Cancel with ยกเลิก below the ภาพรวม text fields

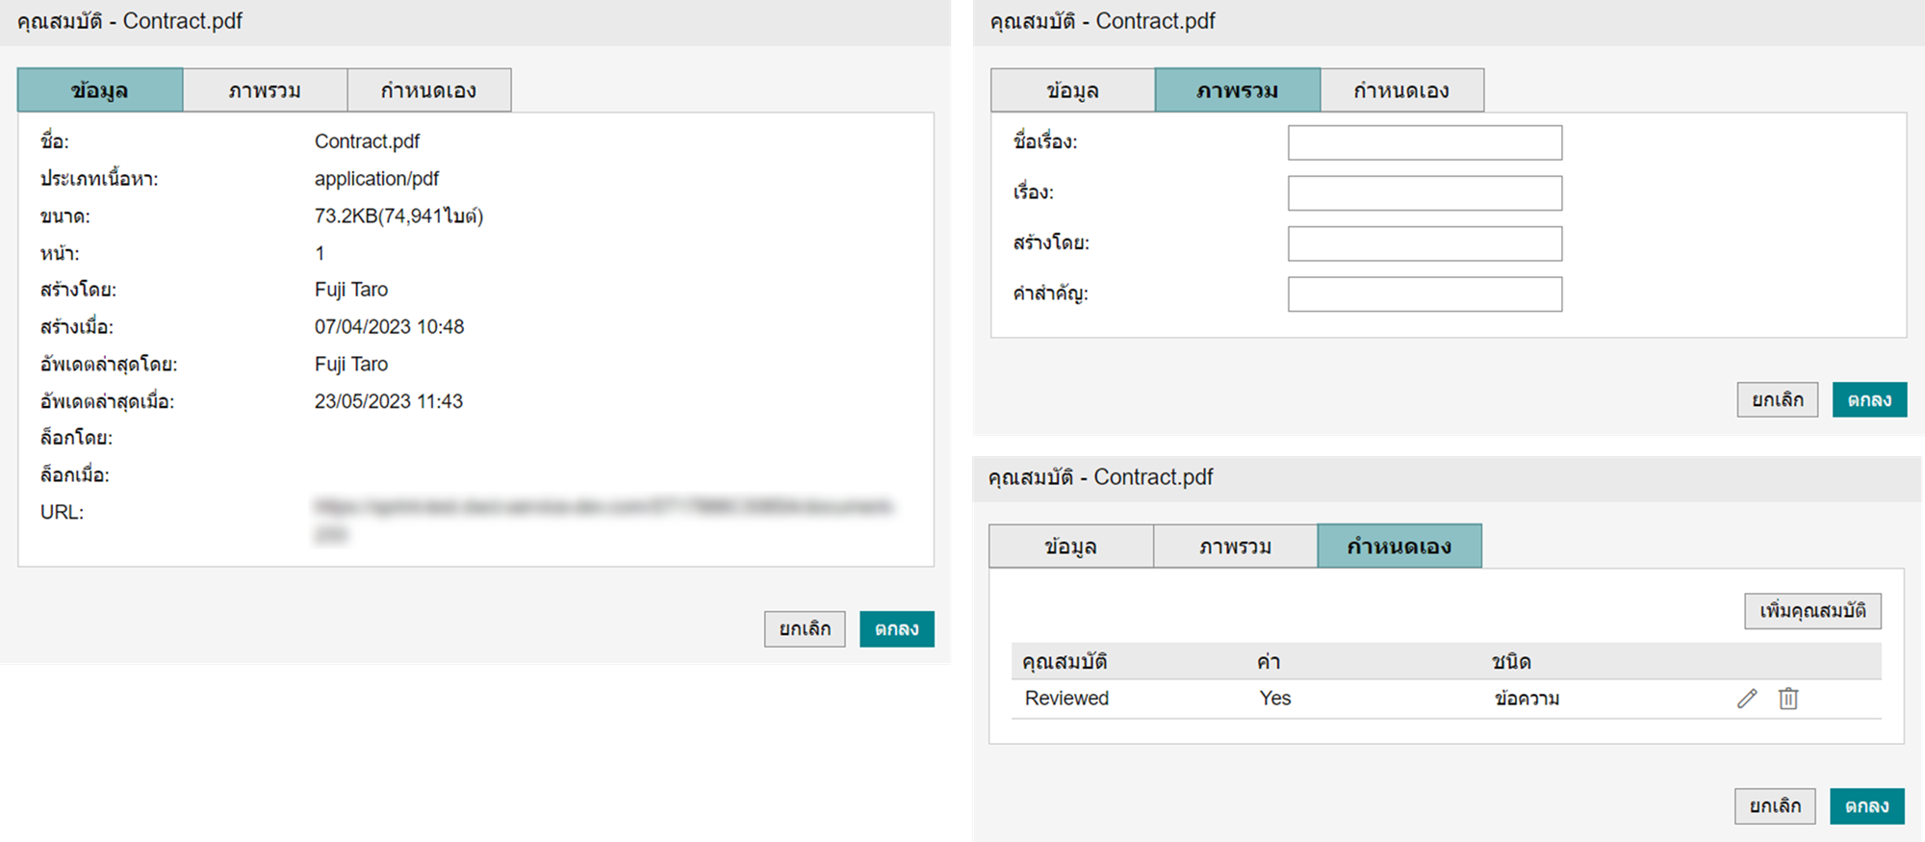[x=1777, y=400]
